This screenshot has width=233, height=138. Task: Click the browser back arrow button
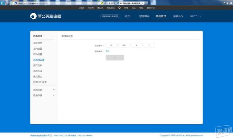(2, 3)
